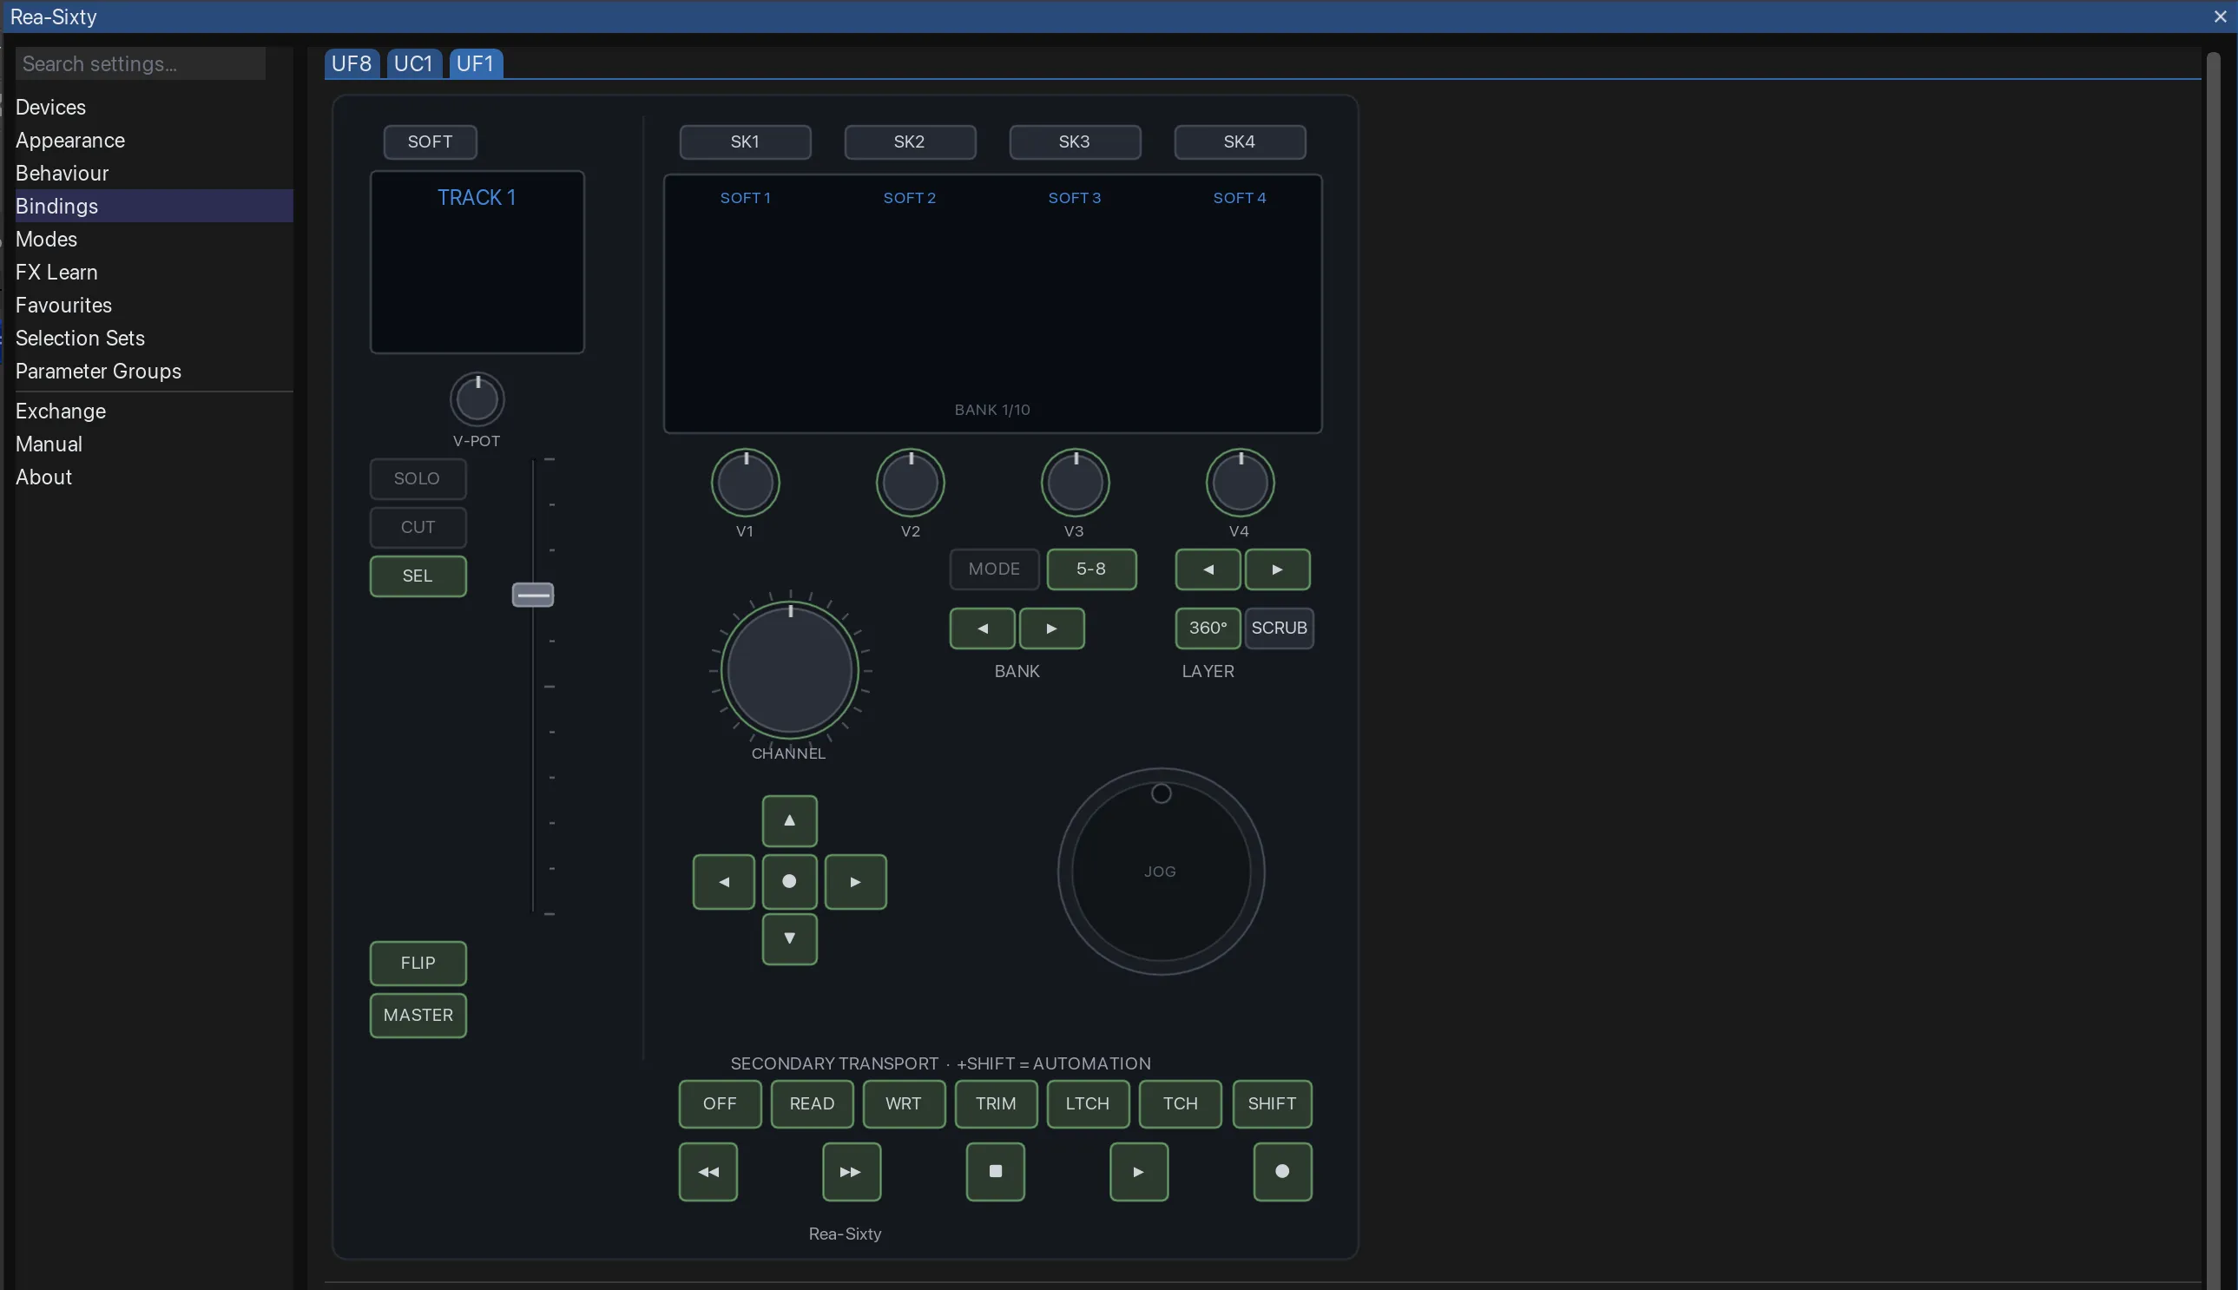Switch to the UF1 tab
The height and width of the screenshot is (1290, 2238).
coord(476,63)
